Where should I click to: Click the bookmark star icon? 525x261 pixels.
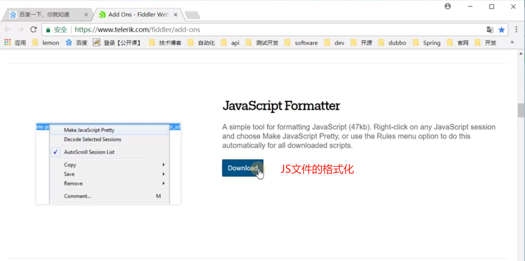click(501, 30)
